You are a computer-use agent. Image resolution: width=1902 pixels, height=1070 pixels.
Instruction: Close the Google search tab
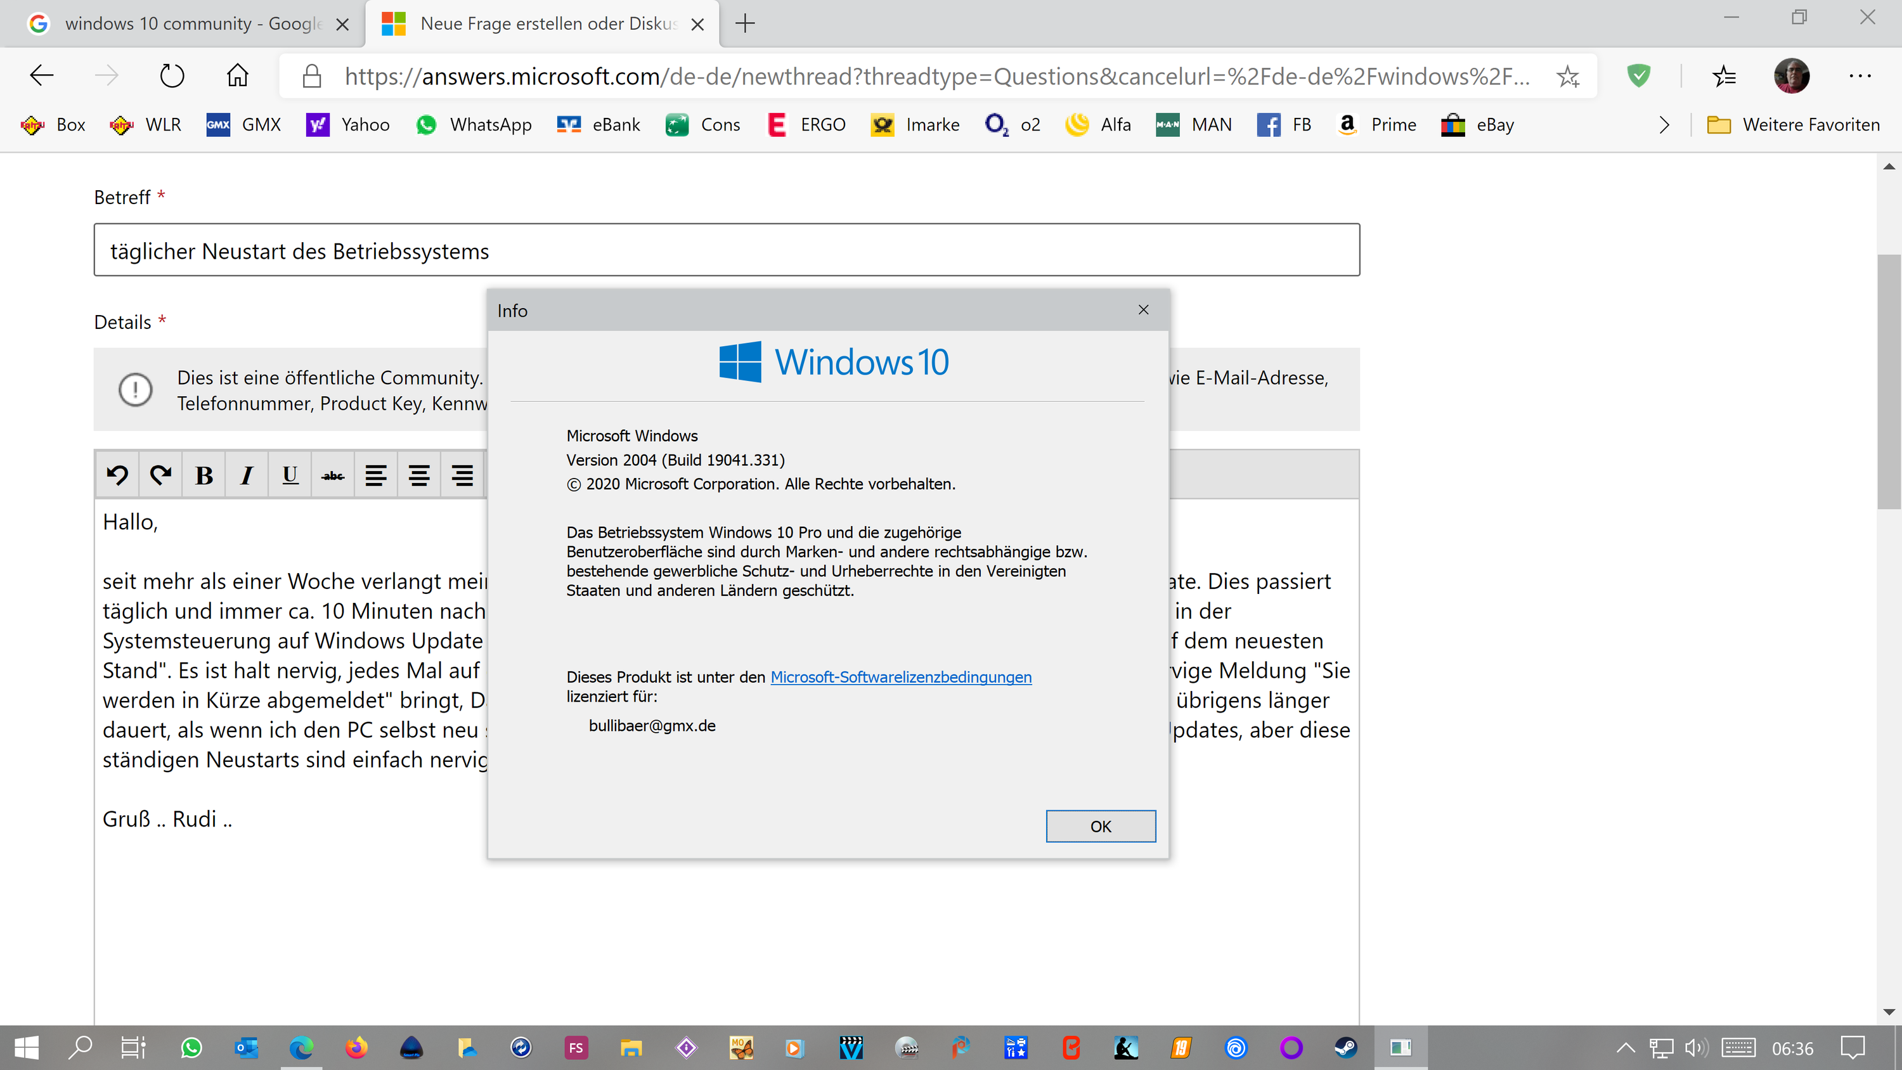coord(342,24)
